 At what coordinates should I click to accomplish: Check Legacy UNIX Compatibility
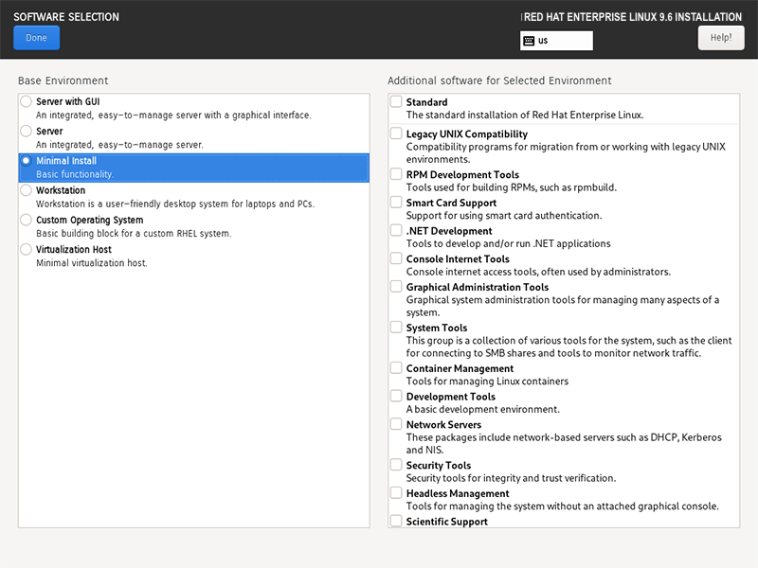click(396, 134)
